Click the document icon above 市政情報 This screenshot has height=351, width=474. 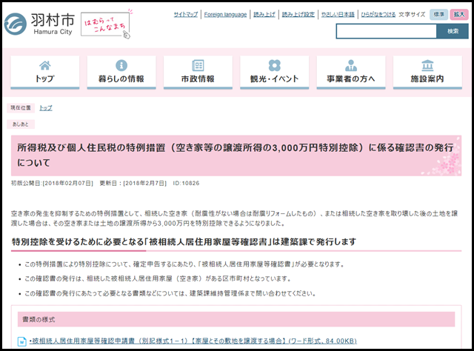[198, 66]
